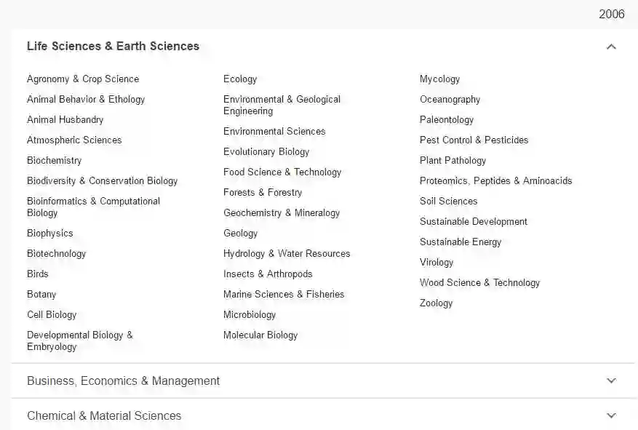Open the Hydrology & Water Resources link
This screenshot has width=638, height=430.
tap(287, 253)
